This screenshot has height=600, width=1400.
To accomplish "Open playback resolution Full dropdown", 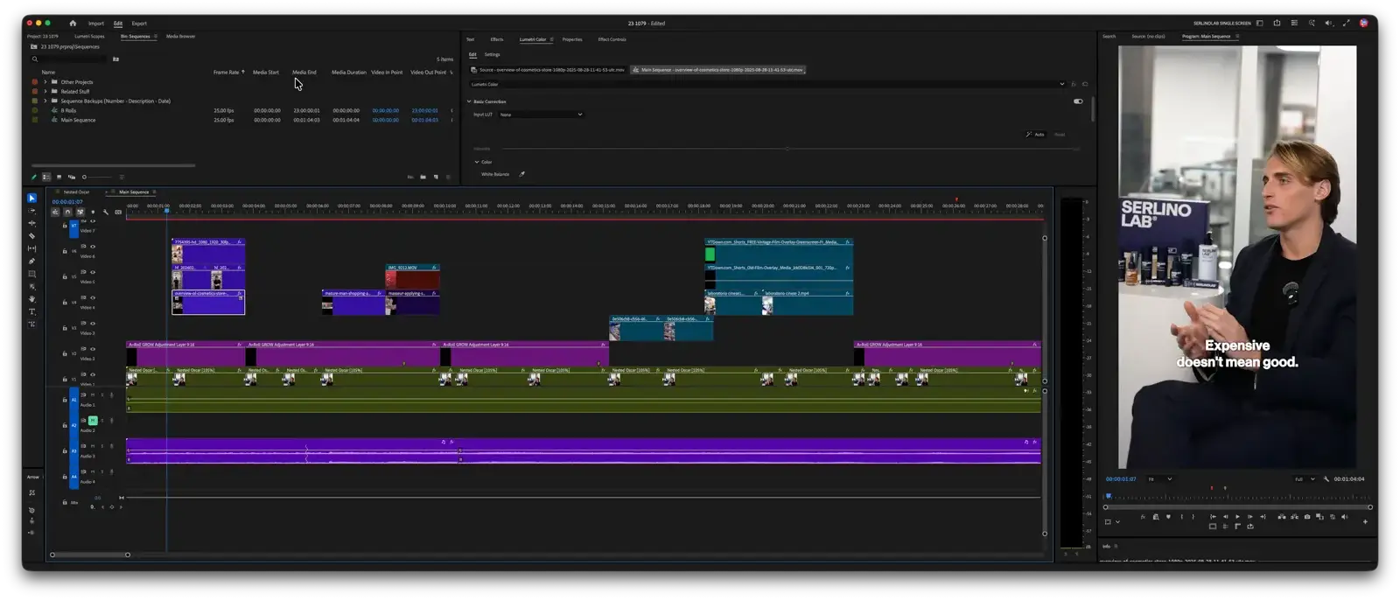I will tap(1305, 479).
